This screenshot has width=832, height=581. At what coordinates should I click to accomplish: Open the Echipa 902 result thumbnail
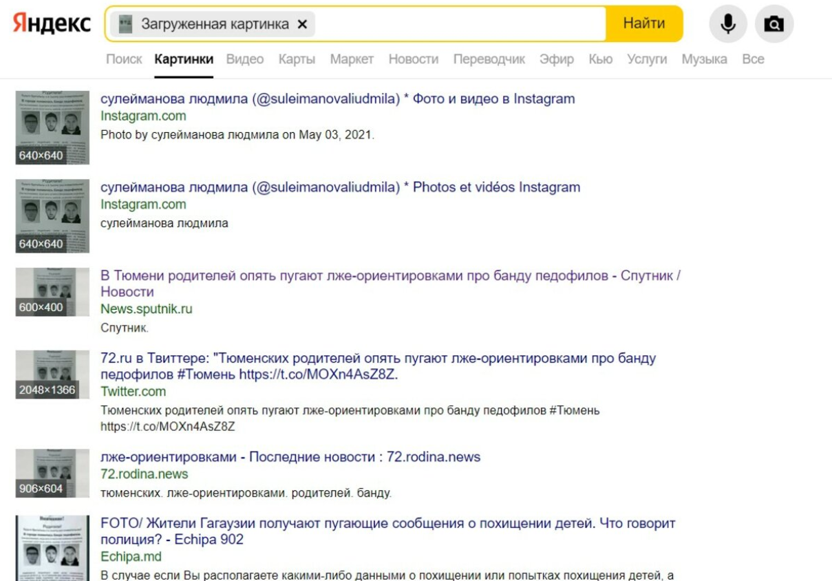(x=52, y=548)
